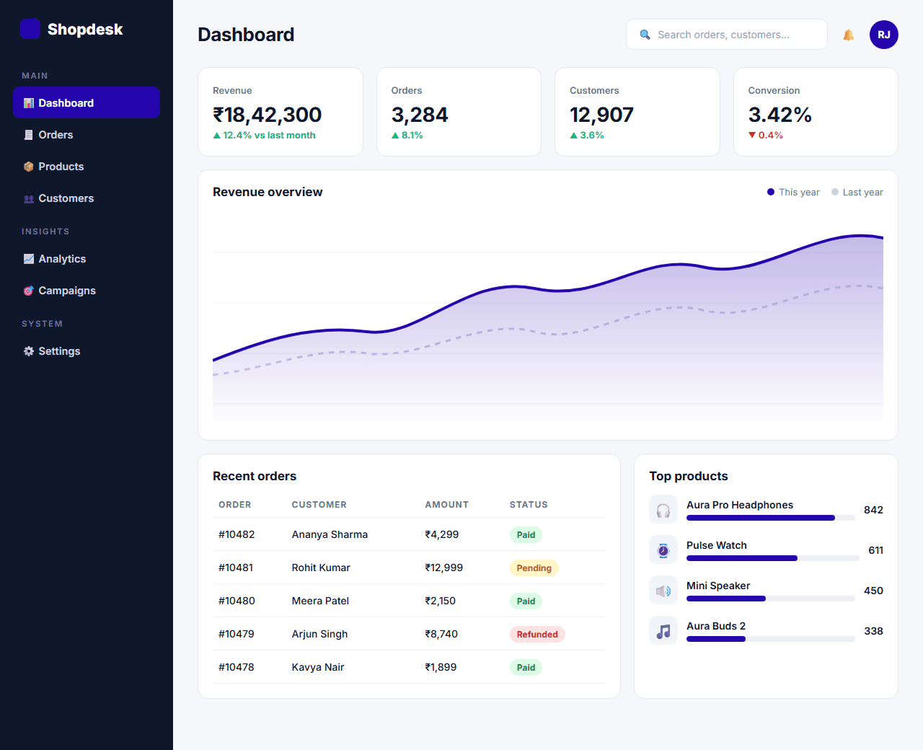Click the Orders receipt icon in sidebar
The width and height of the screenshot is (923, 750).
[x=29, y=135]
